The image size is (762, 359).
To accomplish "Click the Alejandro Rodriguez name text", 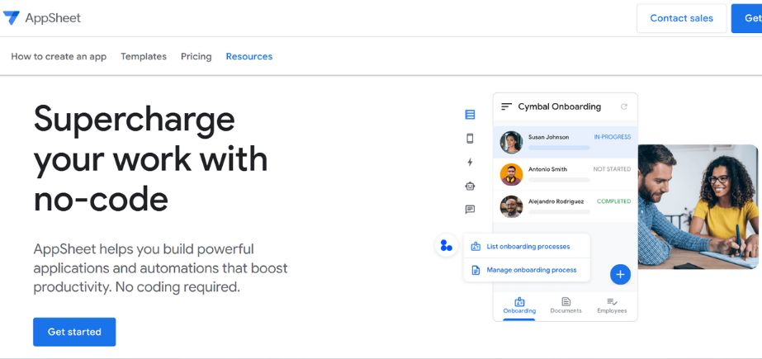I will [556, 201].
